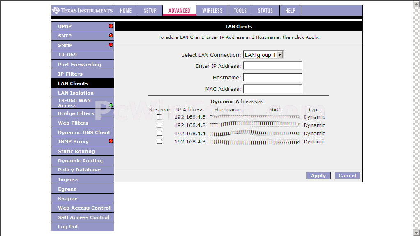Screen dimensions: 420x236
Task: Click the Apply button
Action: pos(318,176)
